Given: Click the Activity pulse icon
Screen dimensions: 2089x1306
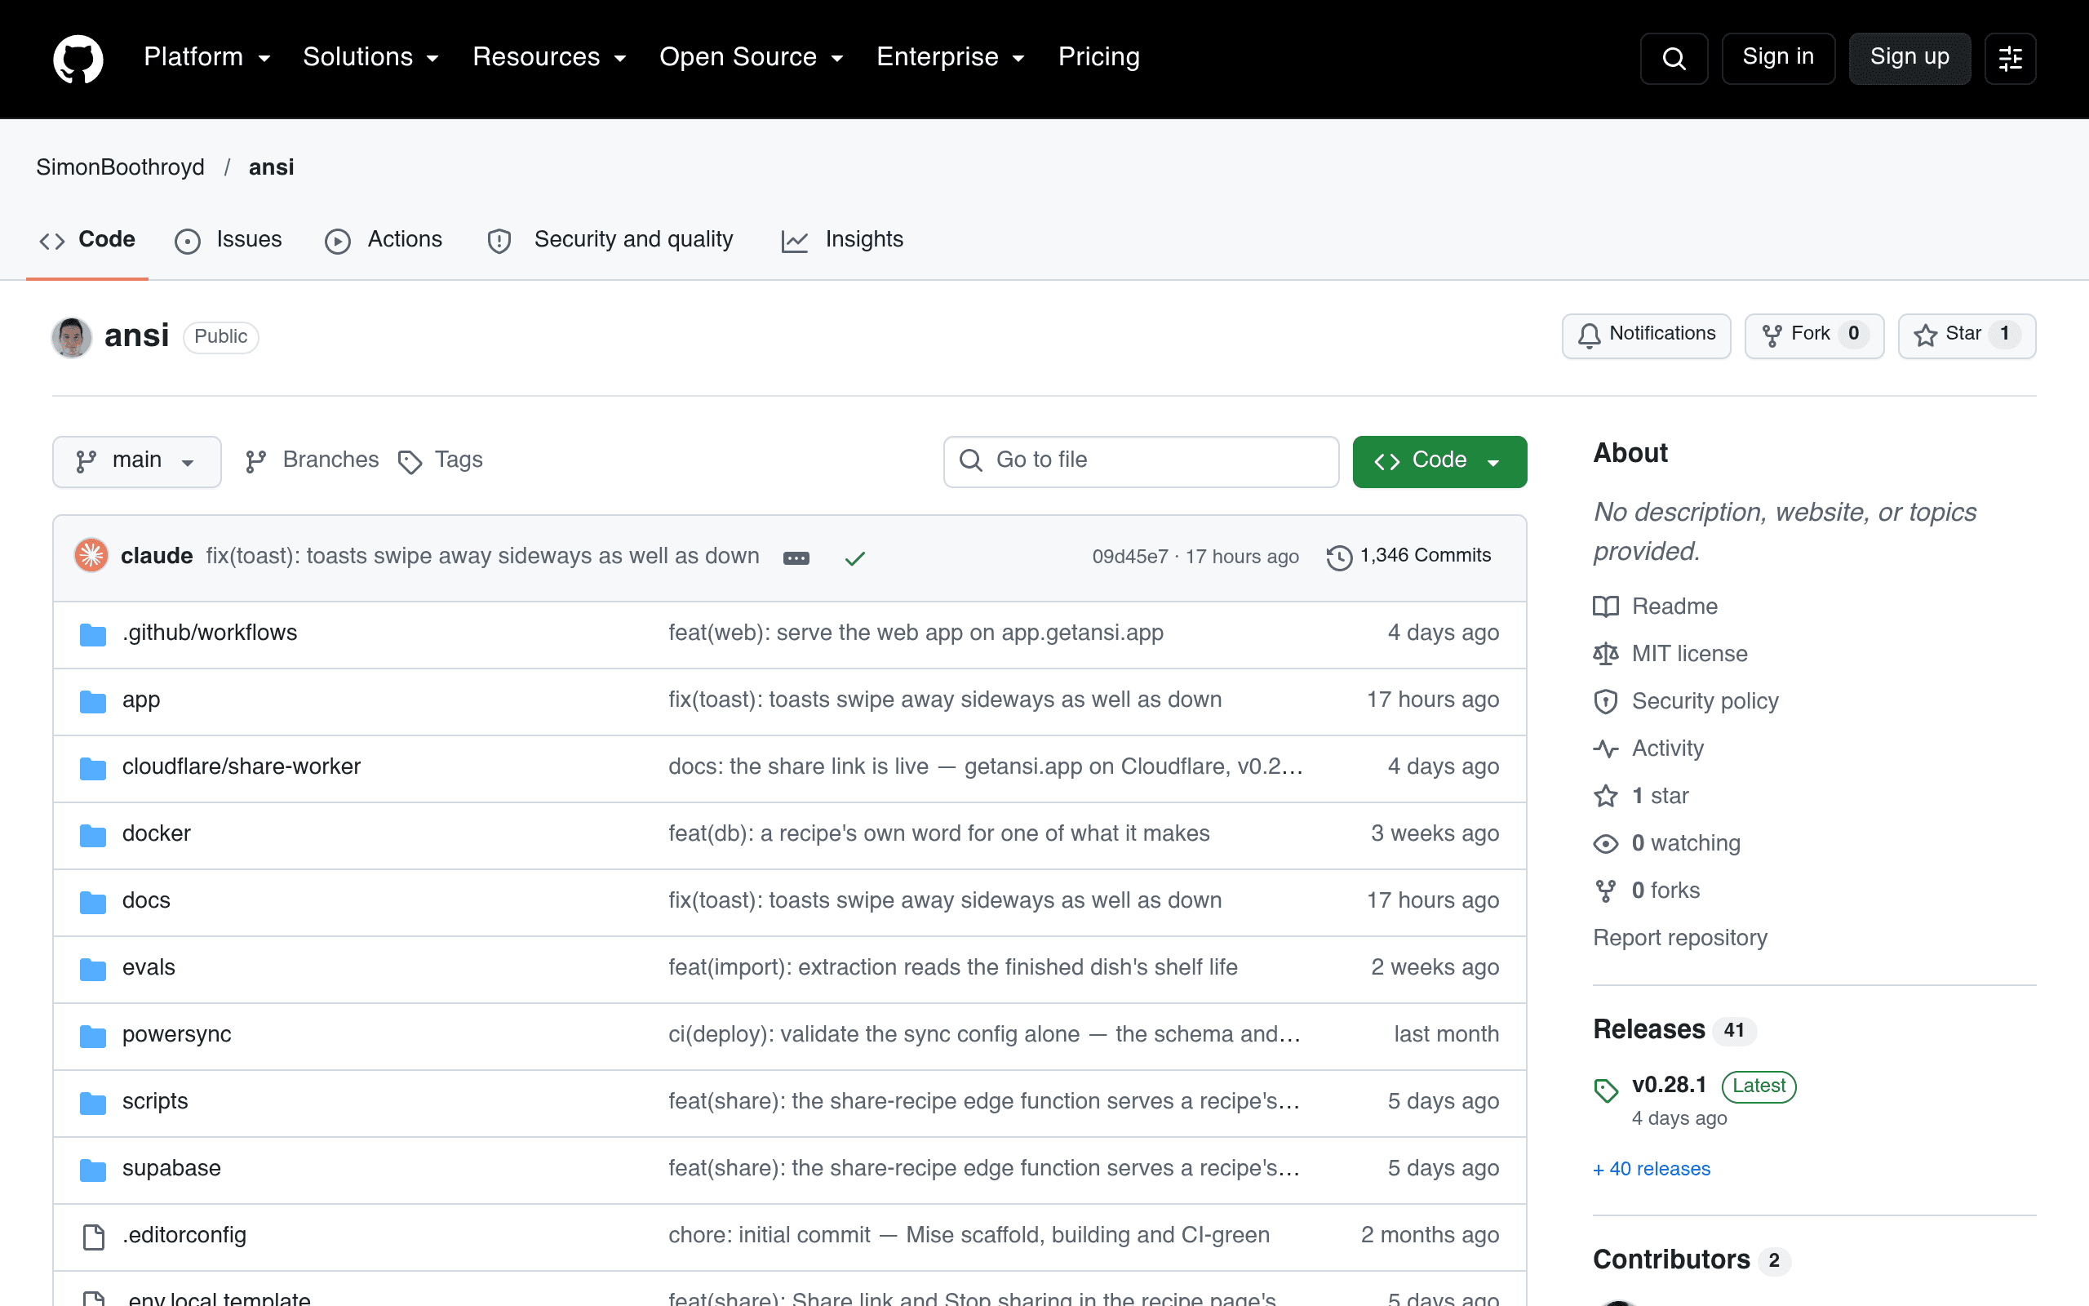Looking at the screenshot, I should (x=1606, y=749).
